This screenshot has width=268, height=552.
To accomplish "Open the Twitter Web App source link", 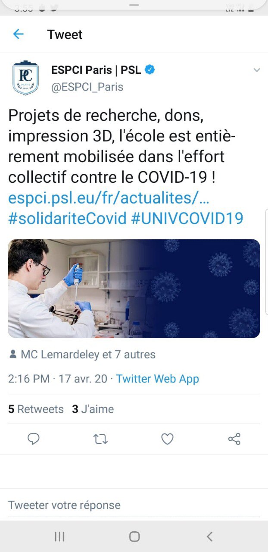I will pyautogui.click(x=157, y=379).
